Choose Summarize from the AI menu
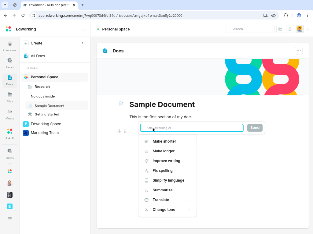313x234 pixels. (x=162, y=190)
